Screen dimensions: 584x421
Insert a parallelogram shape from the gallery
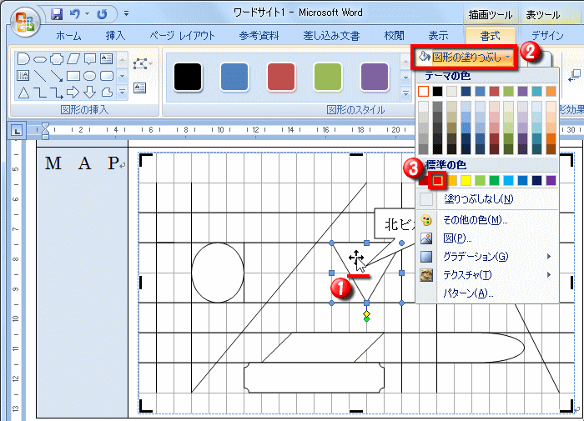click(73, 59)
